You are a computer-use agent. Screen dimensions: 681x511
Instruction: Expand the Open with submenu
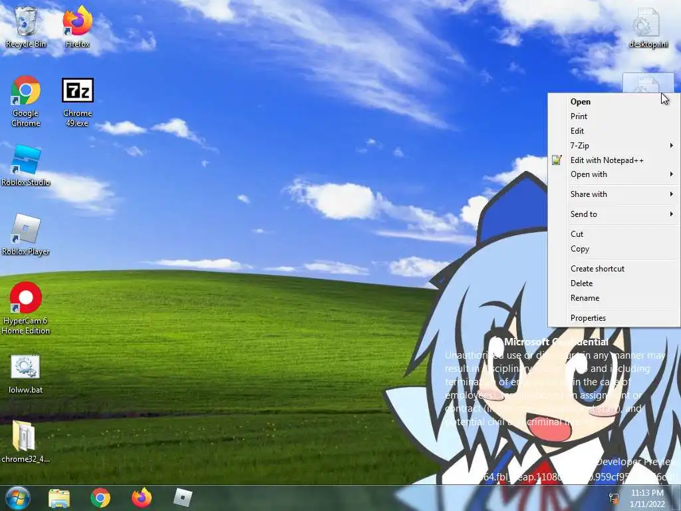click(x=614, y=174)
